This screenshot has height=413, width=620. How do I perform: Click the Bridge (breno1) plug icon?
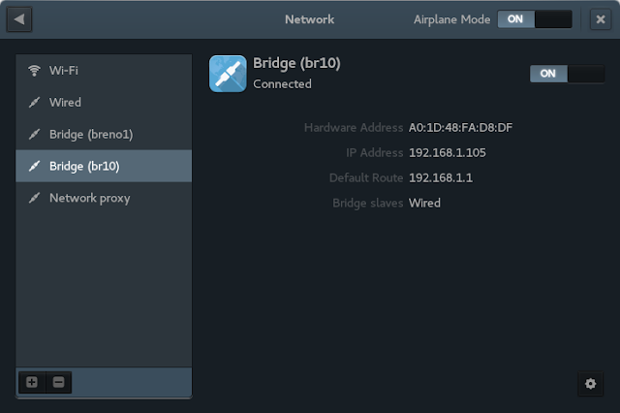click(x=35, y=135)
